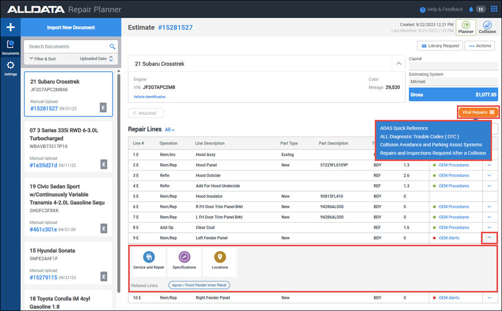The image size is (502, 311).
Task: Click the Import New Document button
Action: tap(71, 28)
